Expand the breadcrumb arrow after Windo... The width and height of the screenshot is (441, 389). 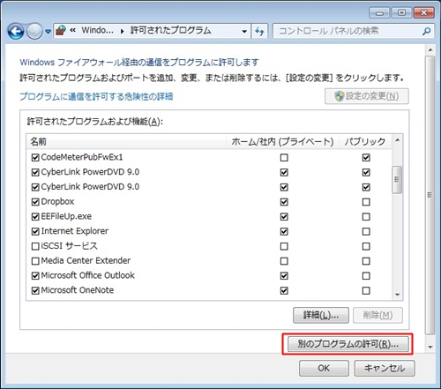pos(122,31)
